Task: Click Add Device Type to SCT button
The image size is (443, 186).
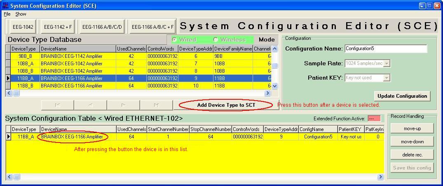Action: coord(226,105)
